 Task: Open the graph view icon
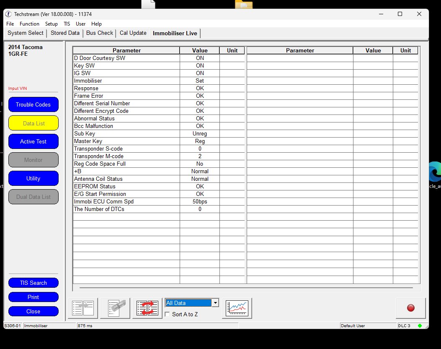tap(237, 308)
